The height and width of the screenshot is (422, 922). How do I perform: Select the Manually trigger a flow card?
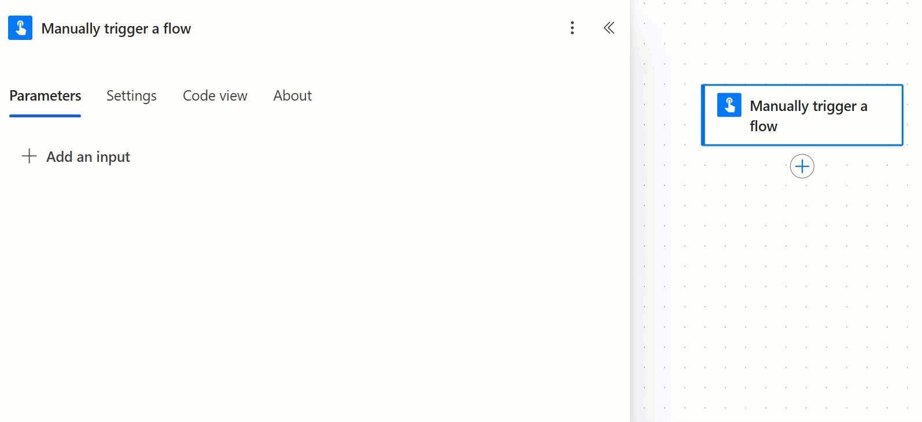pyautogui.click(x=802, y=115)
